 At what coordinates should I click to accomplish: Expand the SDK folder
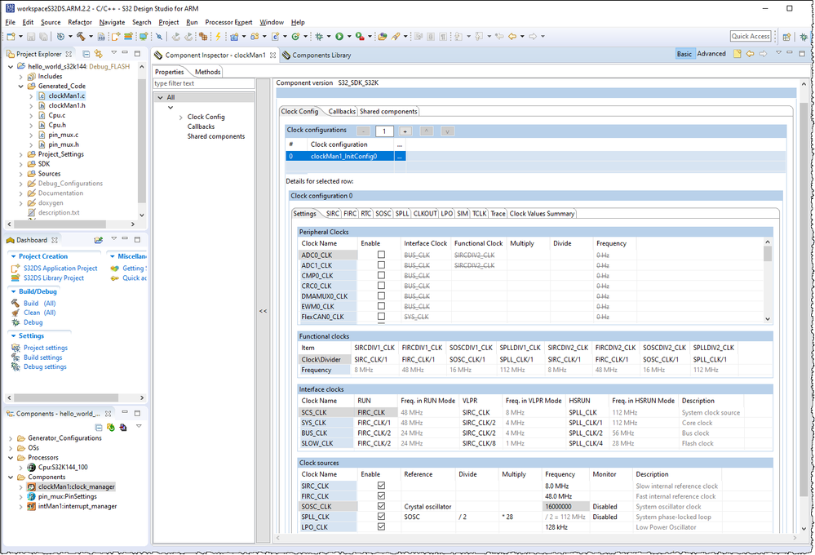tap(20, 164)
